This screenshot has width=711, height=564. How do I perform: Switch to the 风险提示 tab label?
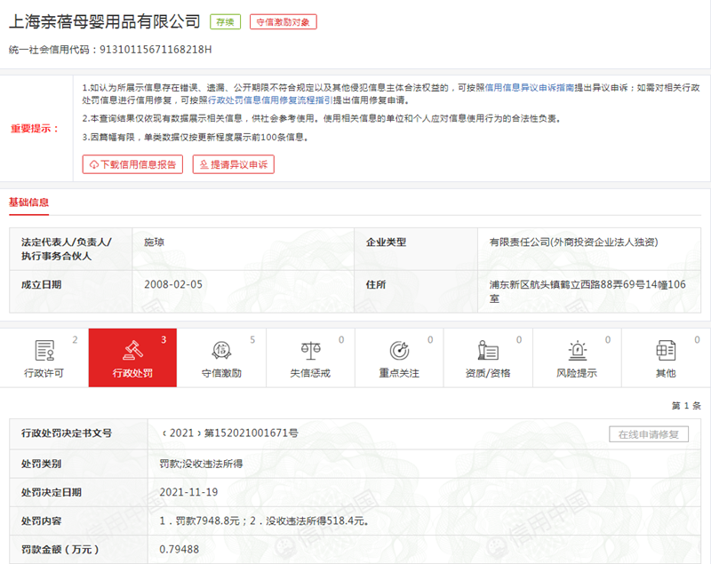(x=577, y=373)
